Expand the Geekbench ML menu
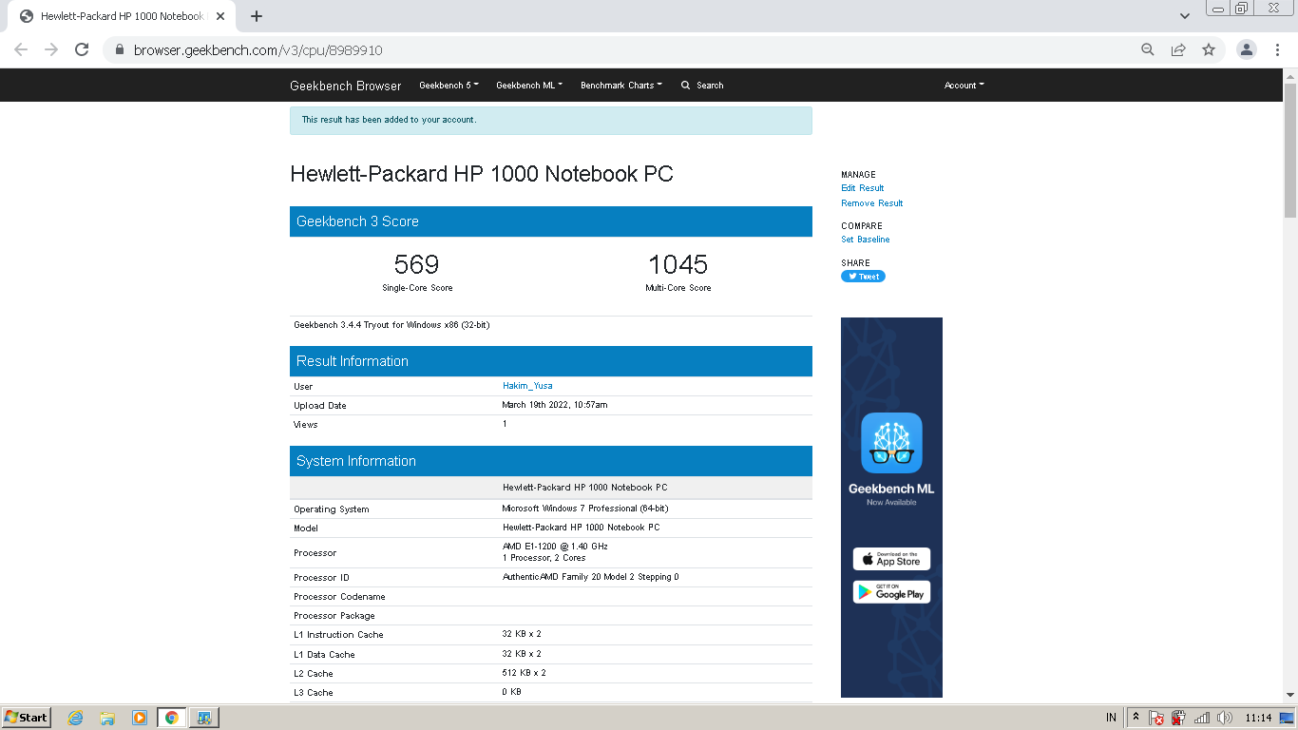The image size is (1298, 730). pyautogui.click(x=529, y=86)
